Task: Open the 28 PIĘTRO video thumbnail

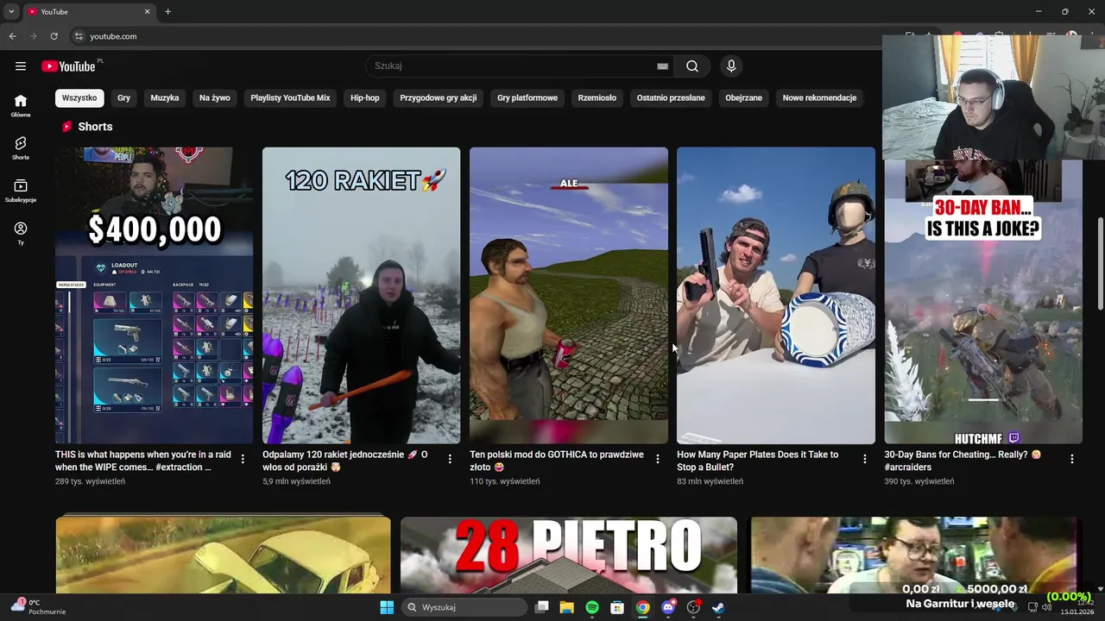Action: 569,555
